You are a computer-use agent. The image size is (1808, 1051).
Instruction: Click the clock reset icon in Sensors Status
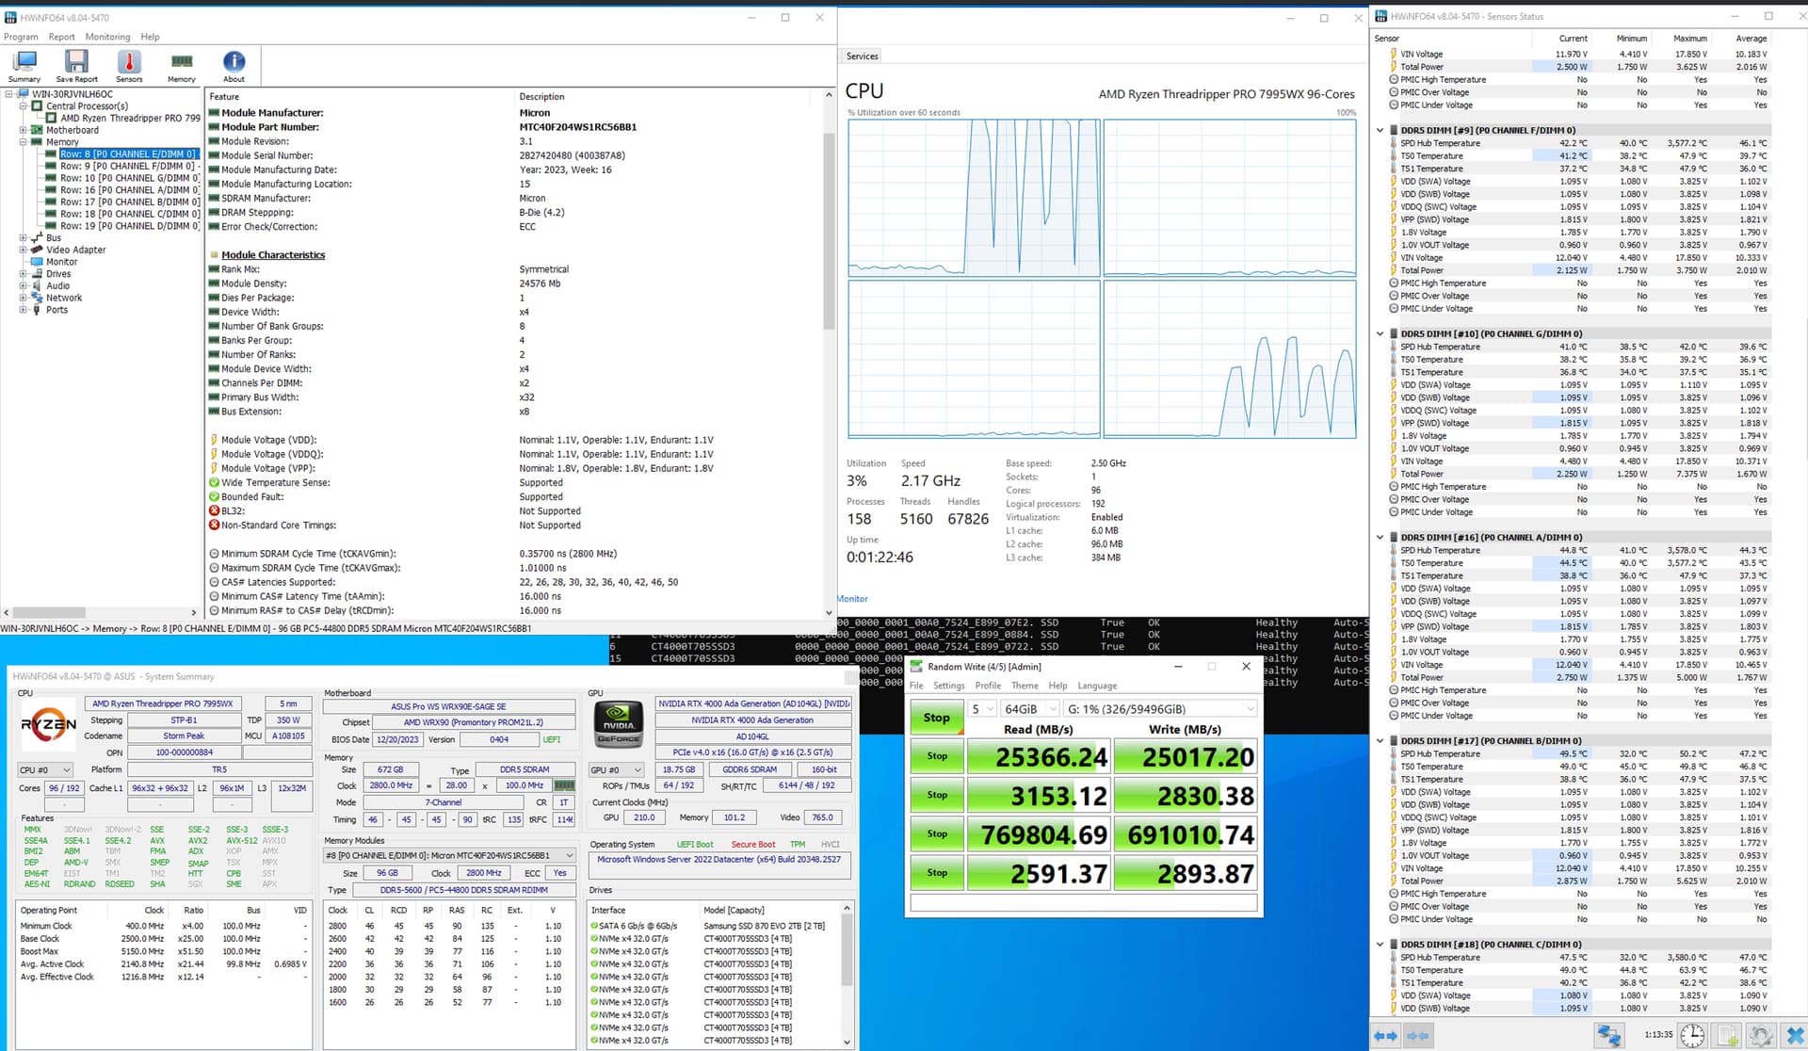click(x=1692, y=1035)
